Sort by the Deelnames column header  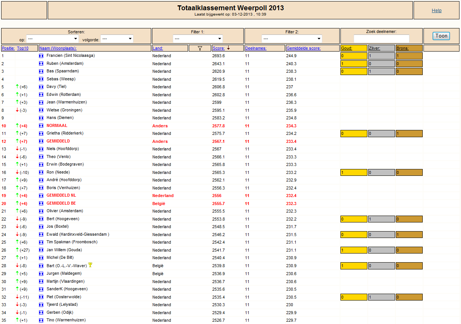256,48
